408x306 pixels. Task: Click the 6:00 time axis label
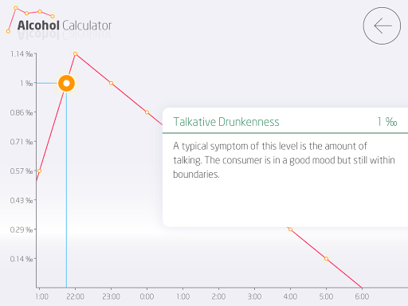(362, 296)
